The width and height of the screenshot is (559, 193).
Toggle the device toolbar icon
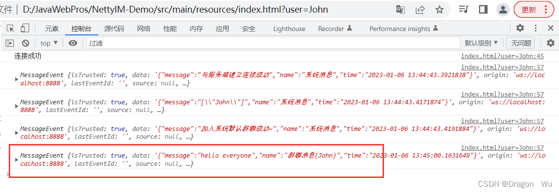point(25,29)
